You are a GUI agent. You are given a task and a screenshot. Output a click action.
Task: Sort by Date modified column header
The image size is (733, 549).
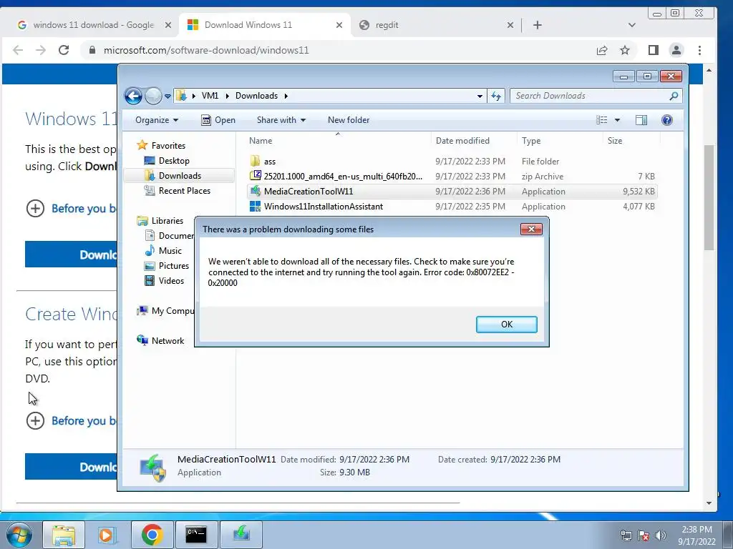462,141
